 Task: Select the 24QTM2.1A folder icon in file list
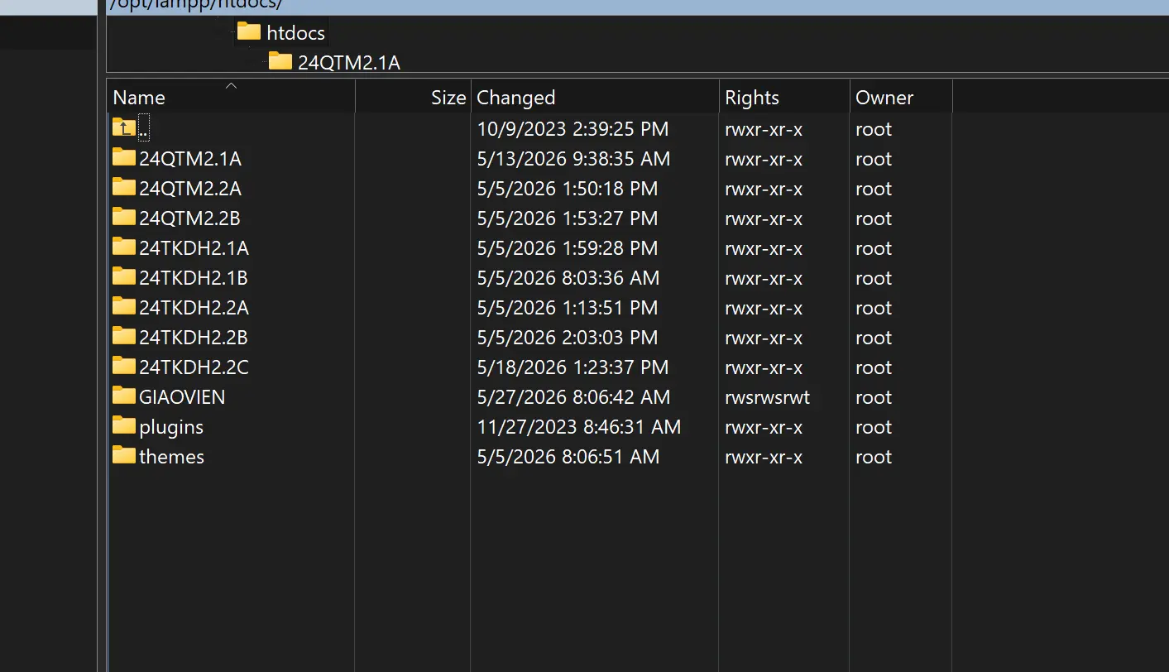(124, 157)
